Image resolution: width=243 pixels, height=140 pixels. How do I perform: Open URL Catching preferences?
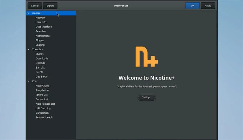coord(51,108)
